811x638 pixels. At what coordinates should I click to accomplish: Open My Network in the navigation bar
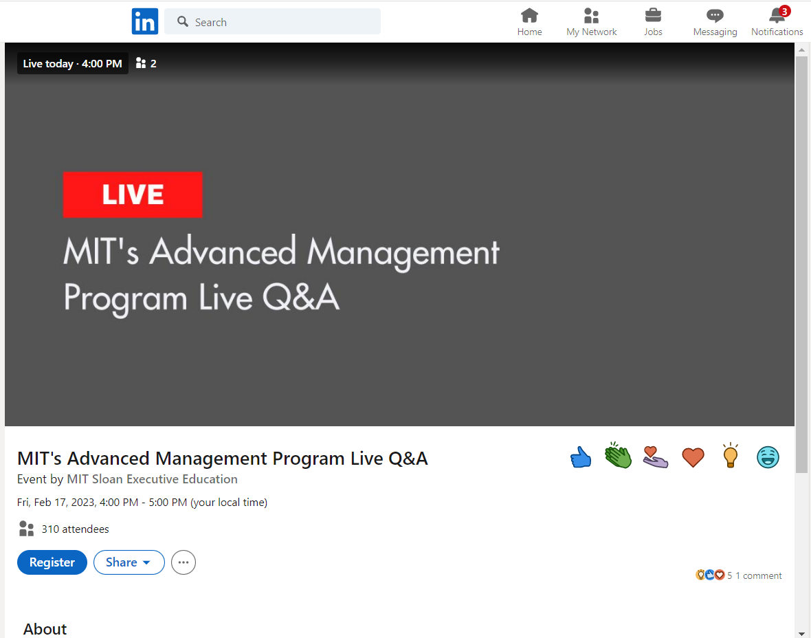(x=591, y=22)
